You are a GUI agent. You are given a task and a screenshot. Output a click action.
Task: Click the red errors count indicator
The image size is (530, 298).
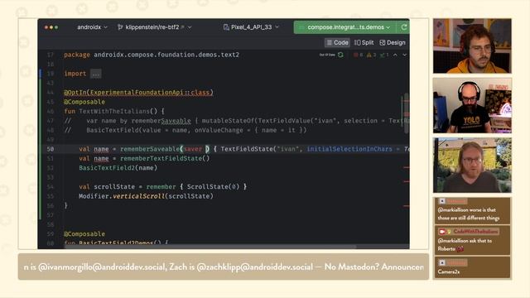(x=358, y=55)
